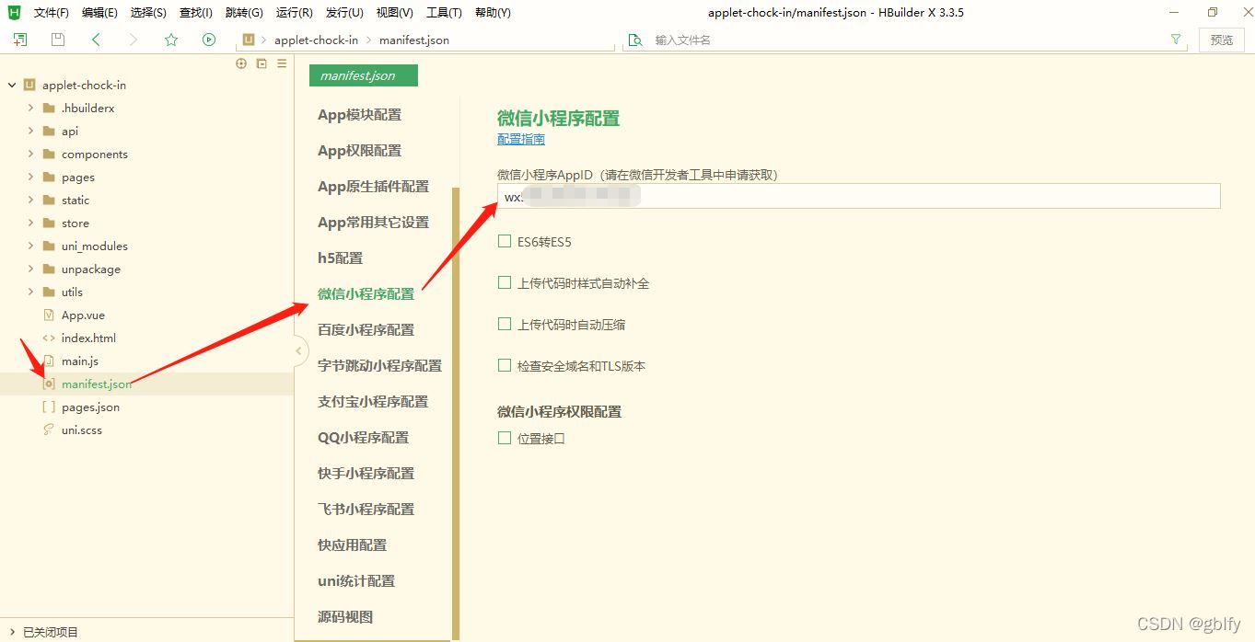Select the New file icon
This screenshot has width=1255, height=642.
pyautogui.click(x=19, y=40)
